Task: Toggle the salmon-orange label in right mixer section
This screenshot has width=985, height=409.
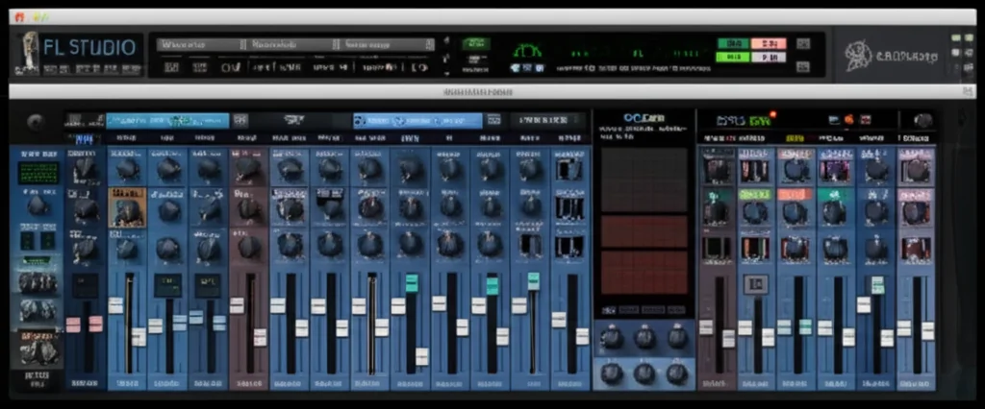Action: coord(796,195)
